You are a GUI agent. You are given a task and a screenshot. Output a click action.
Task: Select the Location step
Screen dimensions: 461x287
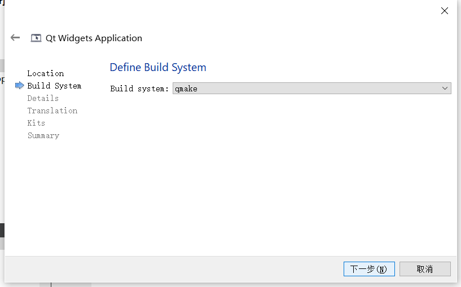46,73
